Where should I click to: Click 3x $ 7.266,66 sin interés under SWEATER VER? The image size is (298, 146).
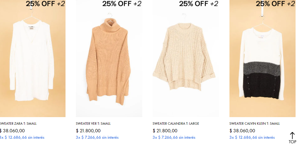click(97, 137)
